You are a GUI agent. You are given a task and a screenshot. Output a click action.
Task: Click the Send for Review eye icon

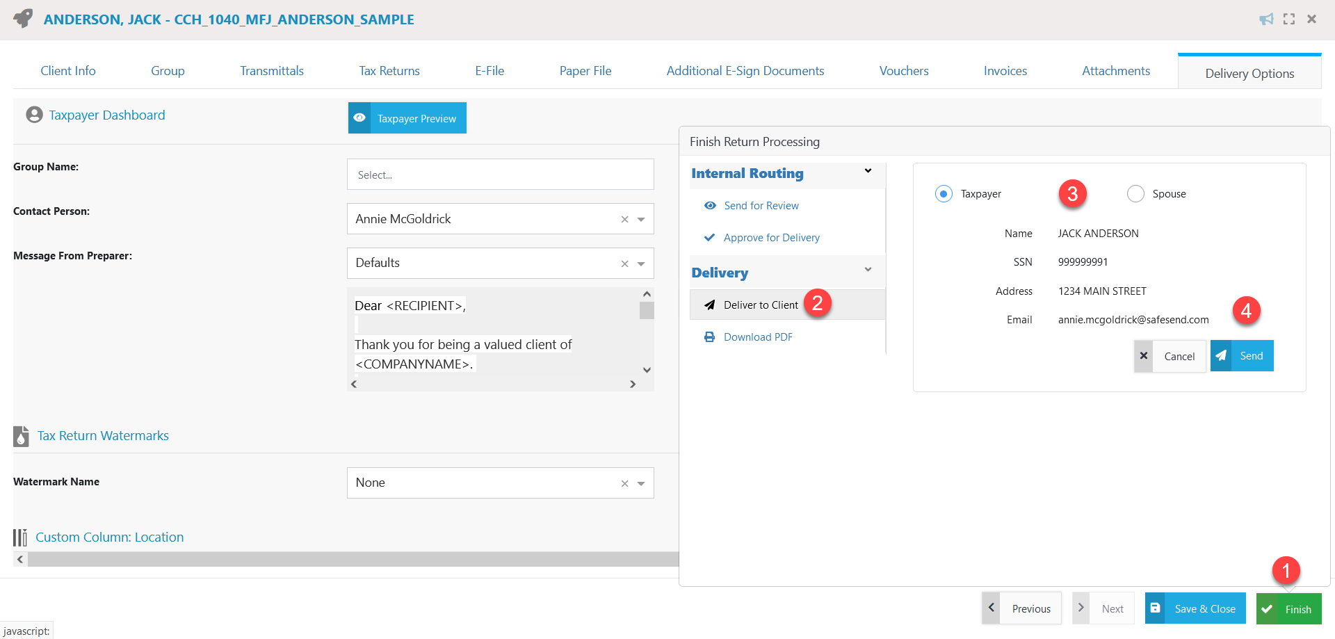click(710, 205)
